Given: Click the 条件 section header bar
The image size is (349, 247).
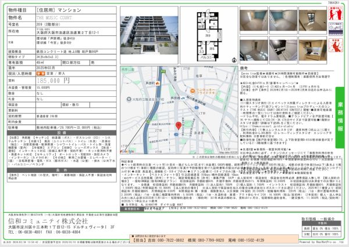Looking at the screenshot, I should click(62, 170).
